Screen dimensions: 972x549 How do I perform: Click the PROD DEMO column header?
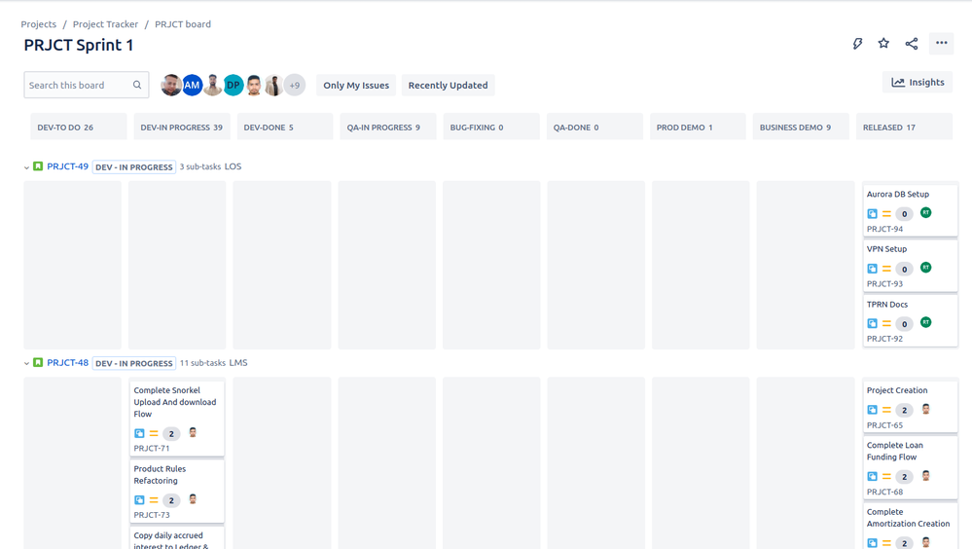698,127
